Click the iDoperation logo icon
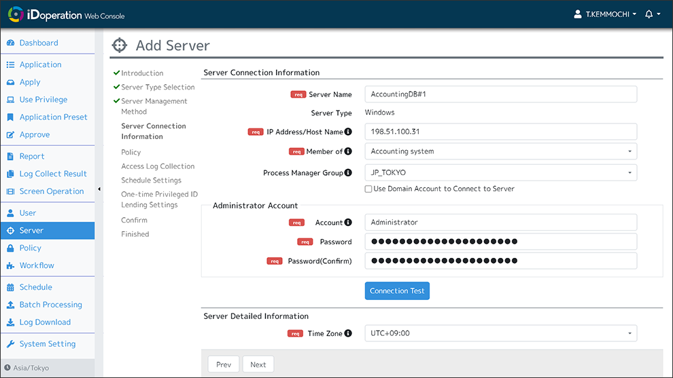The height and width of the screenshot is (378, 673). [x=16, y=14]
